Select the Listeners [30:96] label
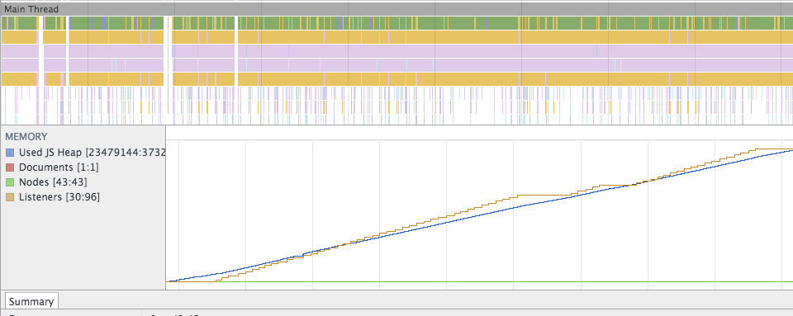Viewport: 793px width, 316px height. (x=59, y=197)
